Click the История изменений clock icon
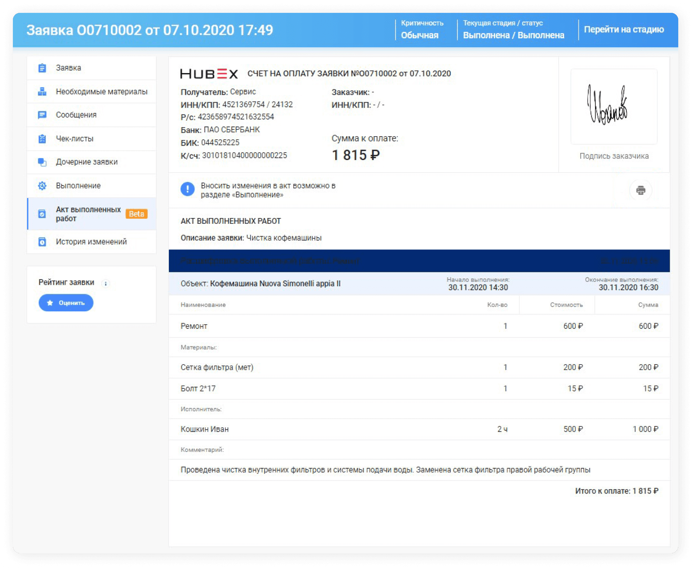The width and height of the screenshot is (694, 569). (43, 242)
